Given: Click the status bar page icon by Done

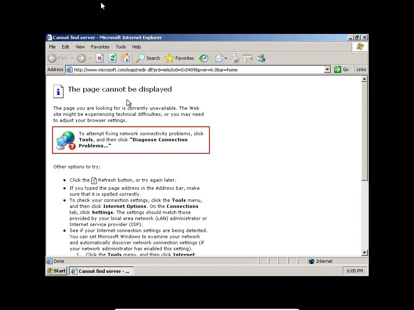Looking at the screenshot, I should tap(49, 261).
